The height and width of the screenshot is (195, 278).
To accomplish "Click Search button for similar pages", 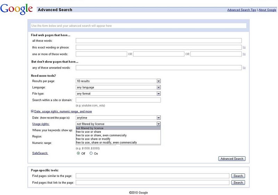I will pos(238,176).
